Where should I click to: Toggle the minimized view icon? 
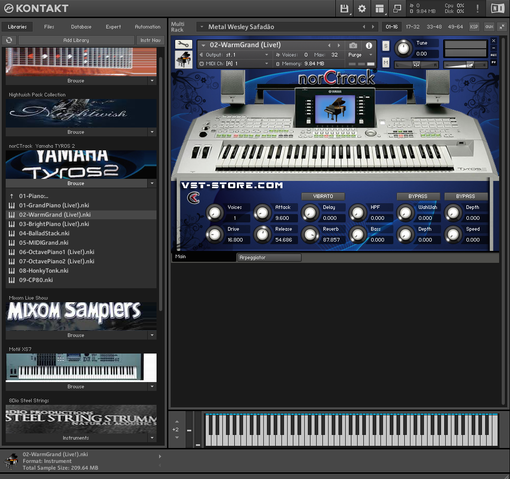tap(397, 8)
